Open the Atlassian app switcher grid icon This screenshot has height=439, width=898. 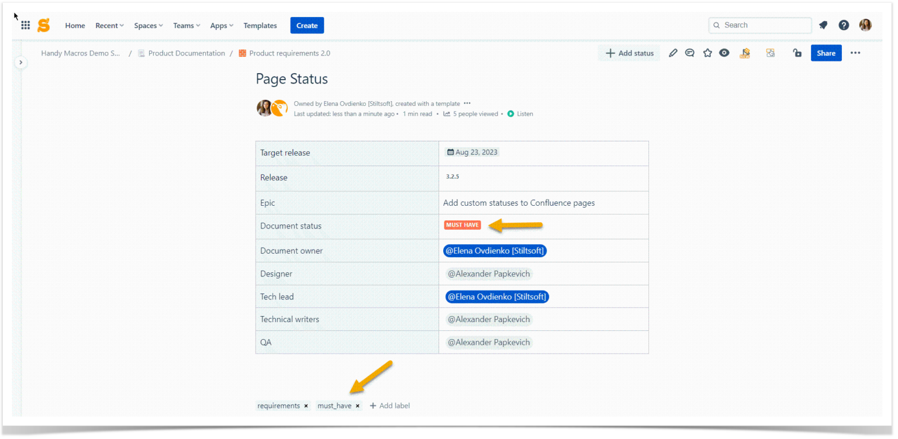click(x=25, y=25)
